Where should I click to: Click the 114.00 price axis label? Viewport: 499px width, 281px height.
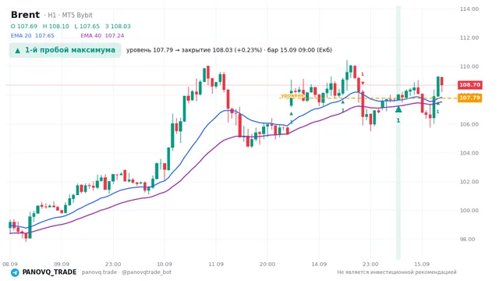469,9
